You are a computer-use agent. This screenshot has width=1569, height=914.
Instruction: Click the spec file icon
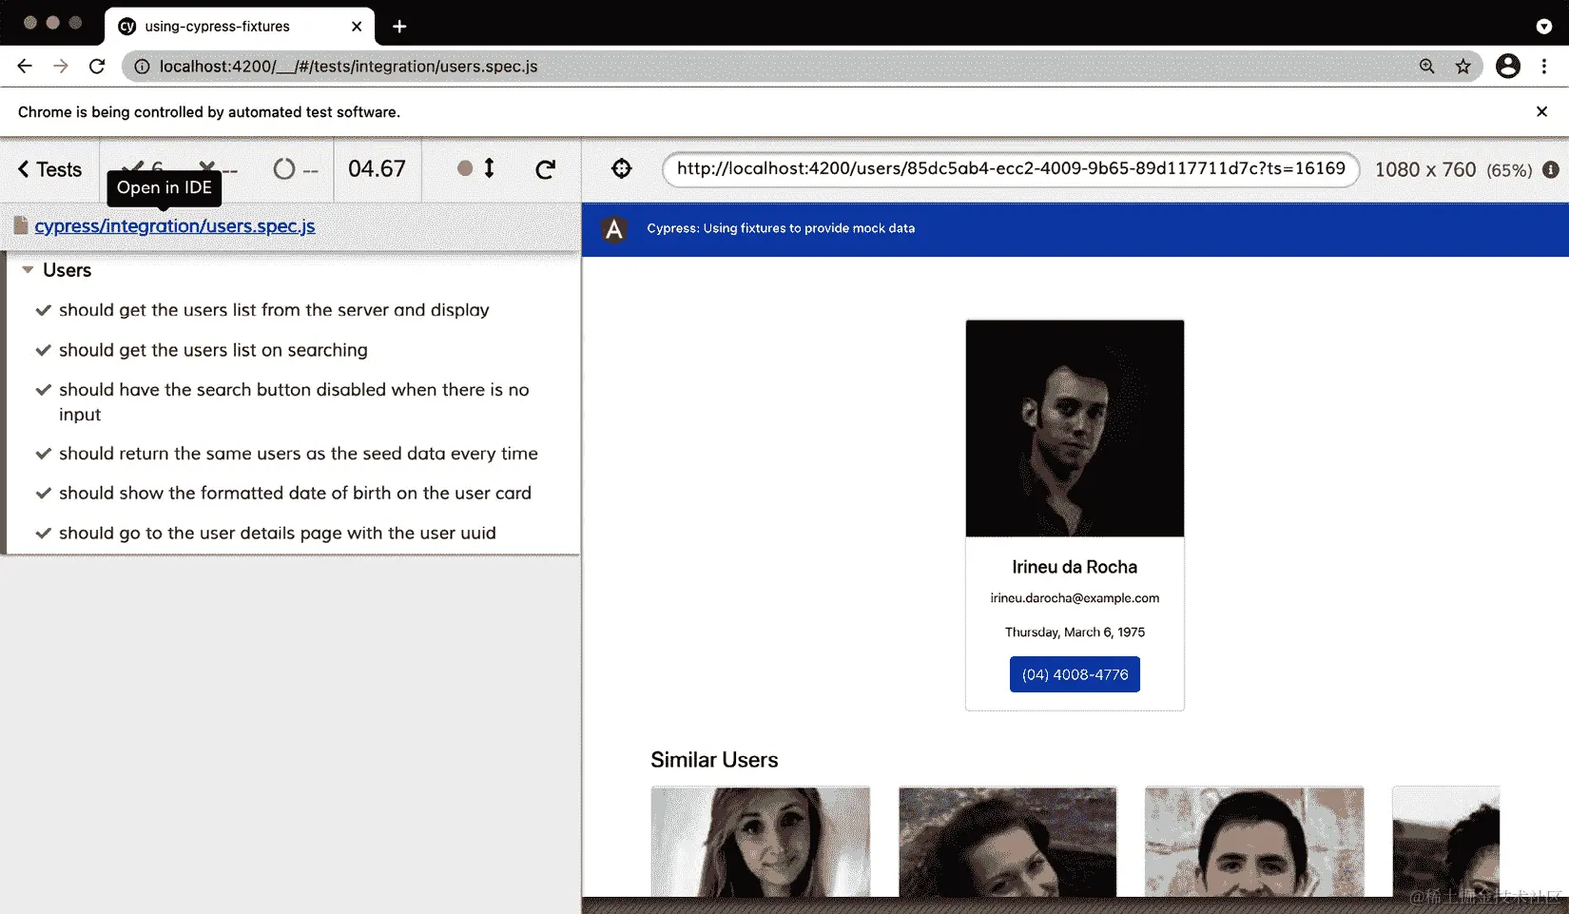point(21,225)
